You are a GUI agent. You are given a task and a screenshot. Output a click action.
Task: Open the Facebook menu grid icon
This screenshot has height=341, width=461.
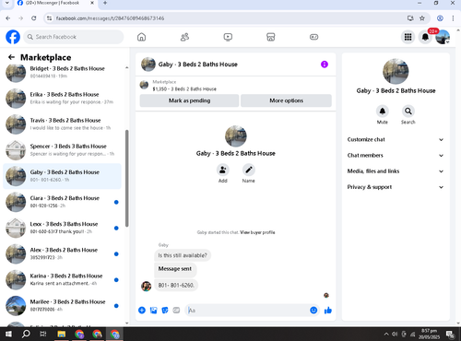click(x=408, y=37)
